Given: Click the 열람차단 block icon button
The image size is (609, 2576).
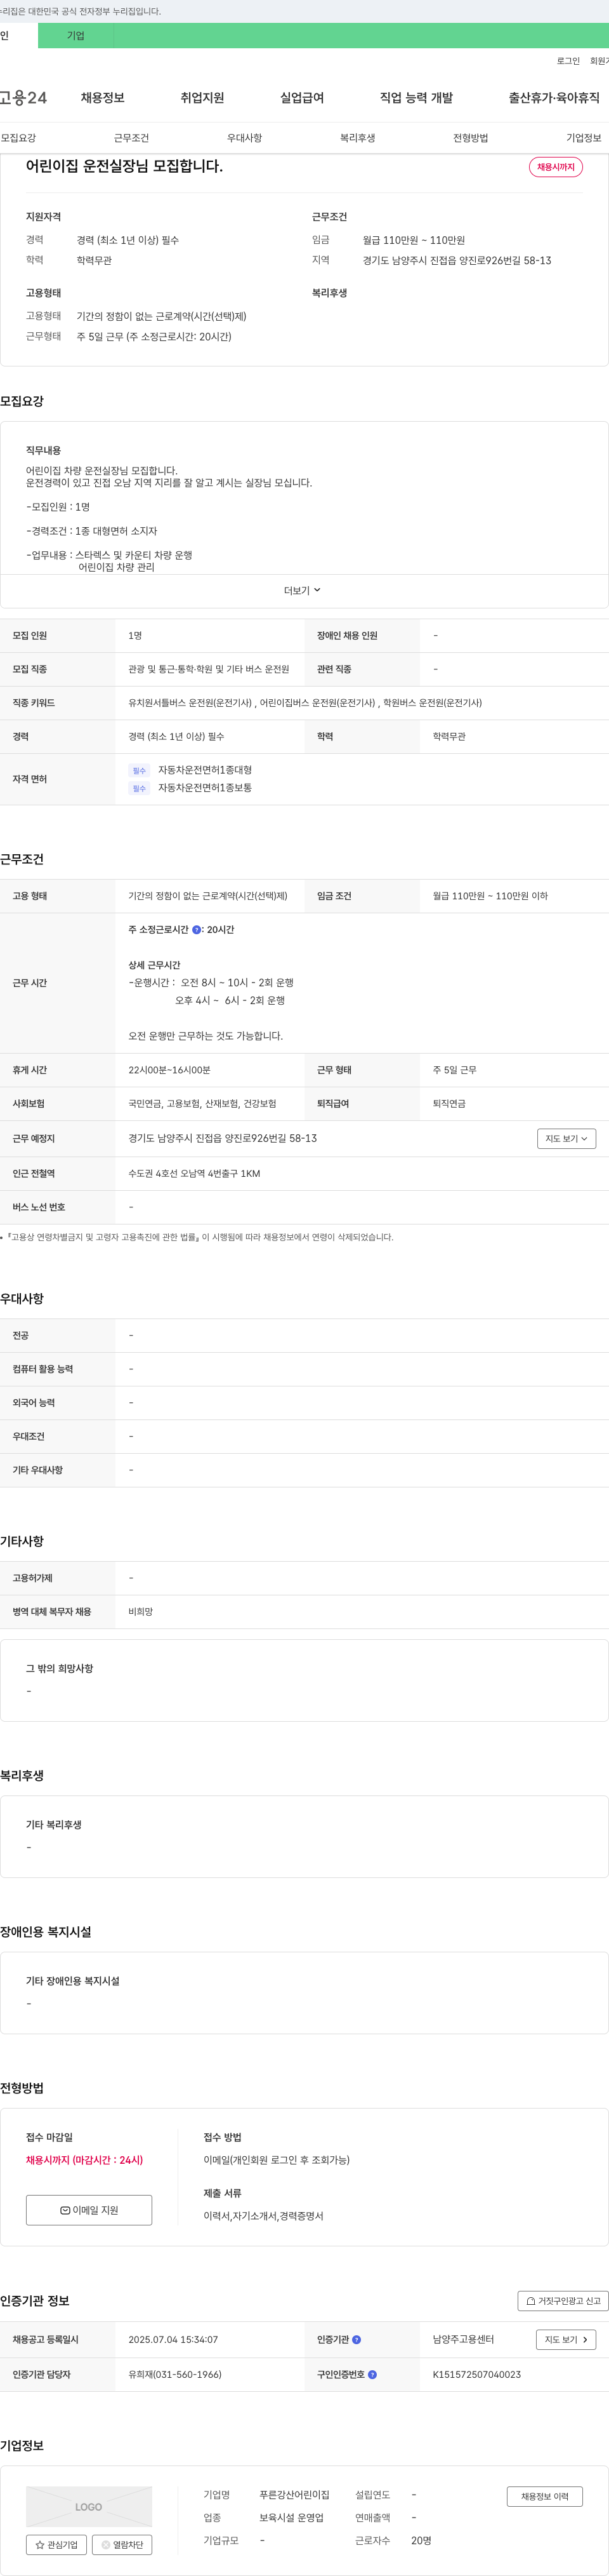Looking at the screenshot, I should tap(122, 2544).
